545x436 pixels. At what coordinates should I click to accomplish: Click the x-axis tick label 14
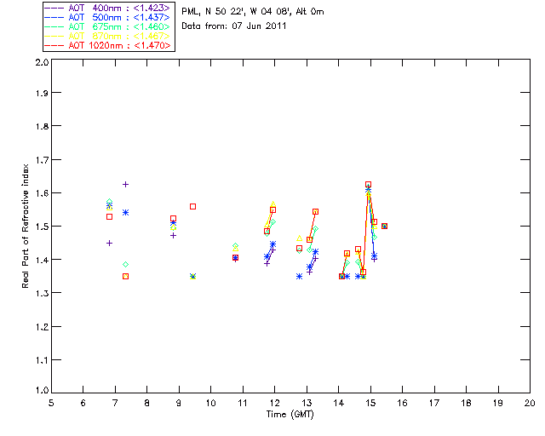pos(339,403)
